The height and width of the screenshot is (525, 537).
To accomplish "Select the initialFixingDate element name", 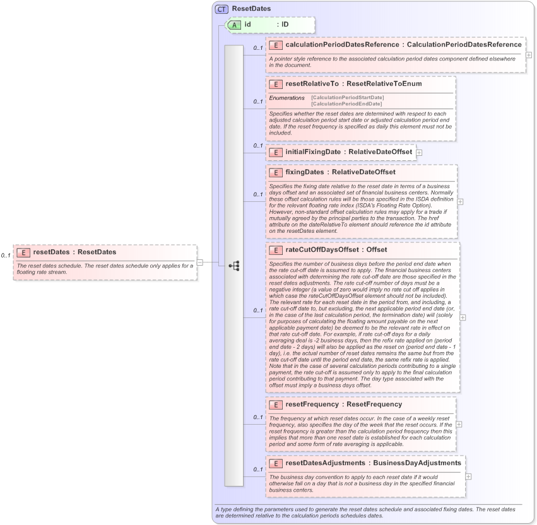I will [313, 152].
